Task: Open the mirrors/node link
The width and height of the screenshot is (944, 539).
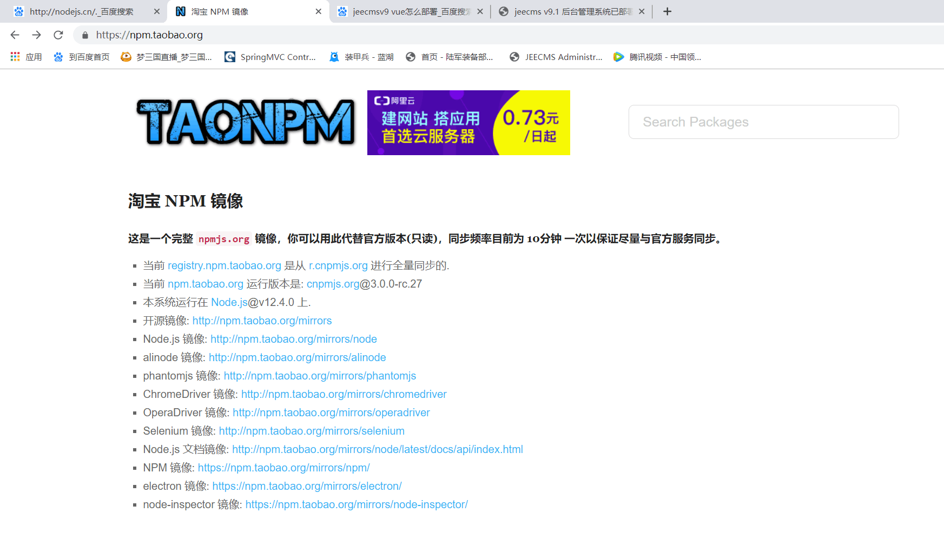Action: (294, 339)
